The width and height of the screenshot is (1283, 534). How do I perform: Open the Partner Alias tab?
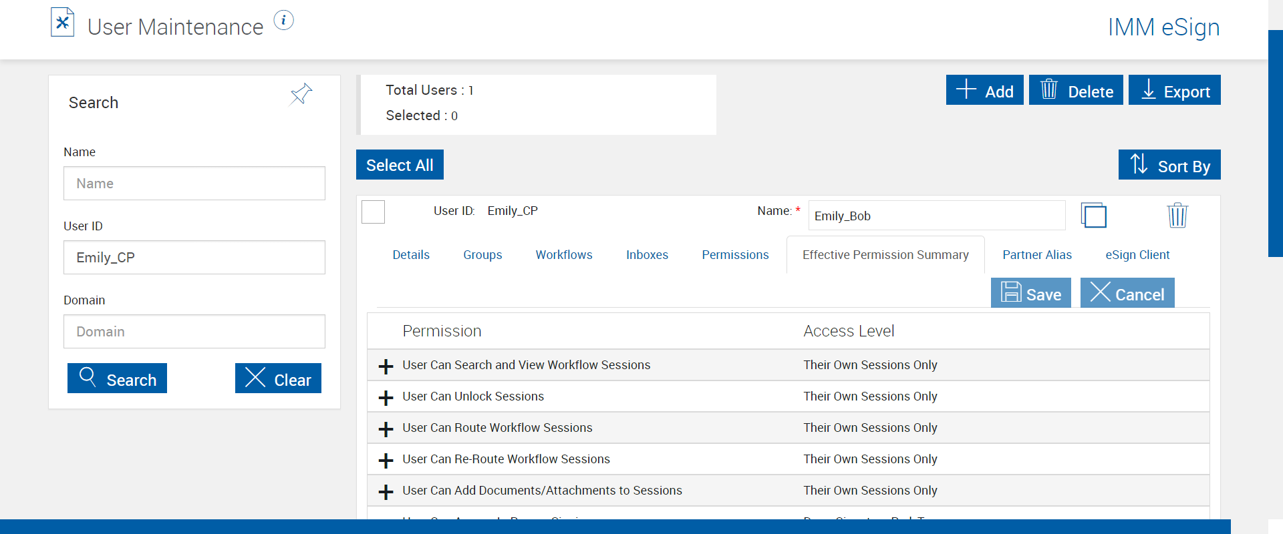click(x=1036, y=255)
